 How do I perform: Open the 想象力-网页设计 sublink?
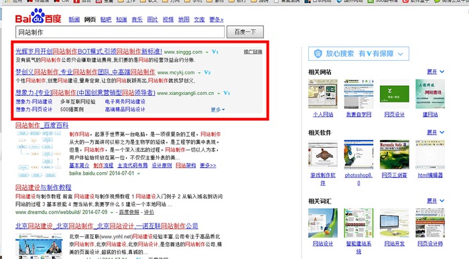[x=34, y=109]
